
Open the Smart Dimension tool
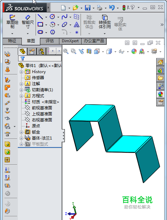28,22
